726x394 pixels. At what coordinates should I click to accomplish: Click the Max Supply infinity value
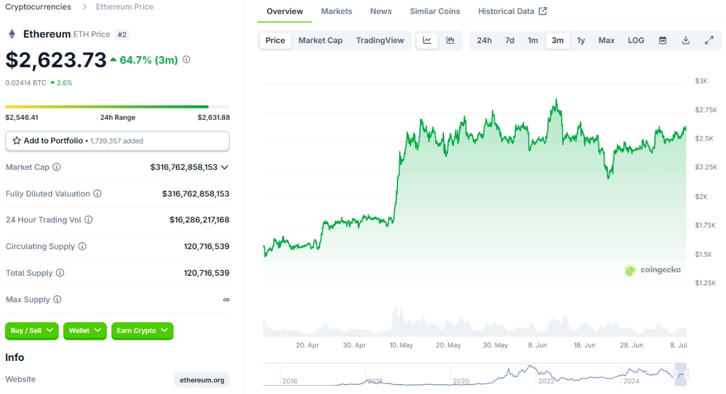[x=226, y=300]
